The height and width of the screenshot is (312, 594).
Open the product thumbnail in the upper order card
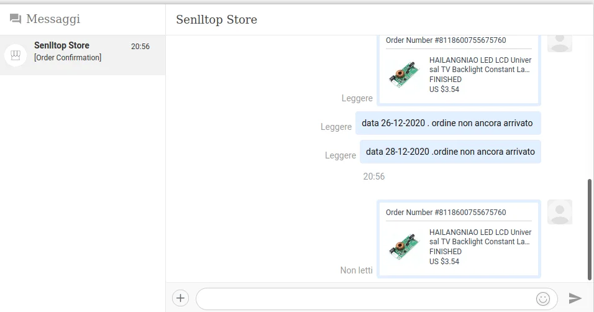404,74
